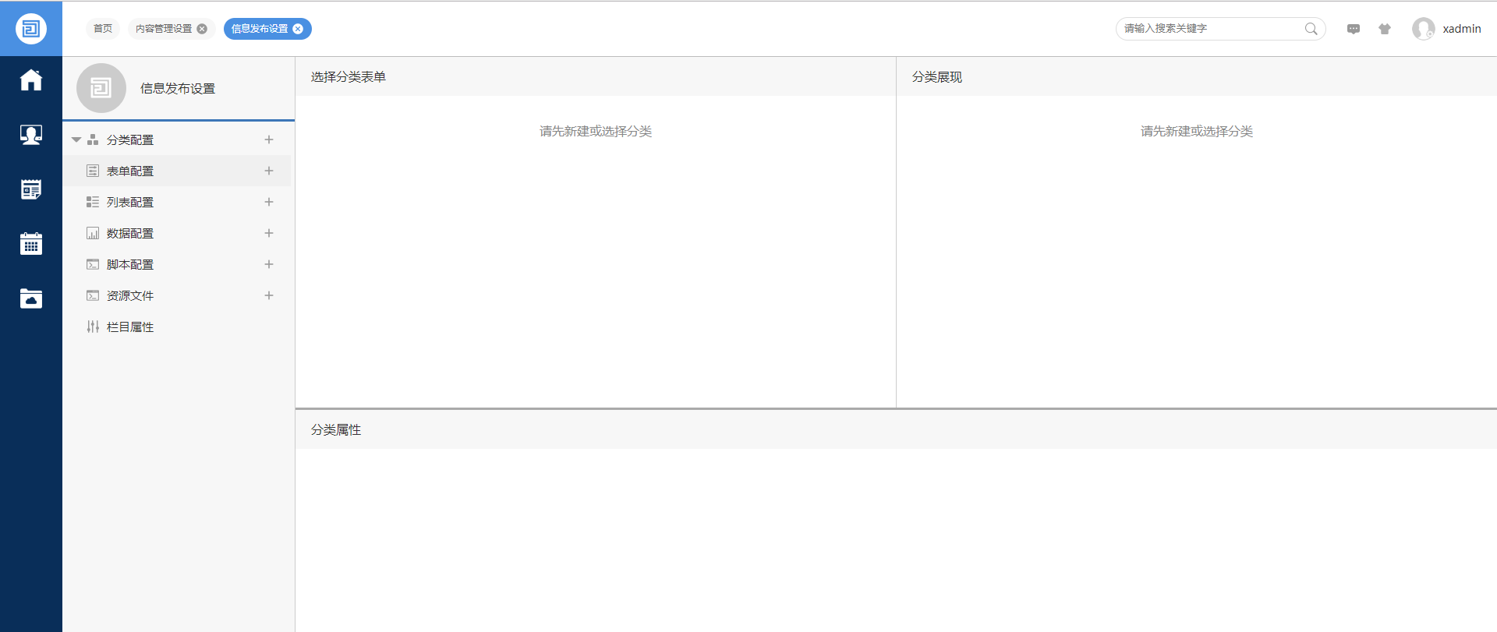Open the calendar sidebar icon
This screenshot has height=632, width=1497.
31,244
